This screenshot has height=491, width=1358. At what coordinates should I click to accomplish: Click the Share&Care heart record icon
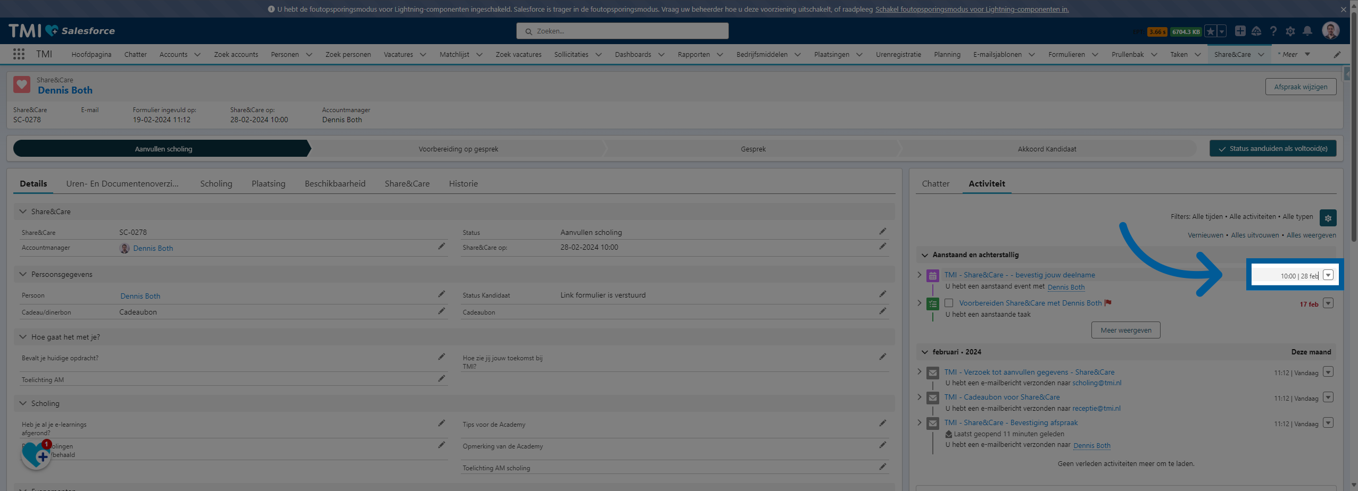[x=22, y=85]
